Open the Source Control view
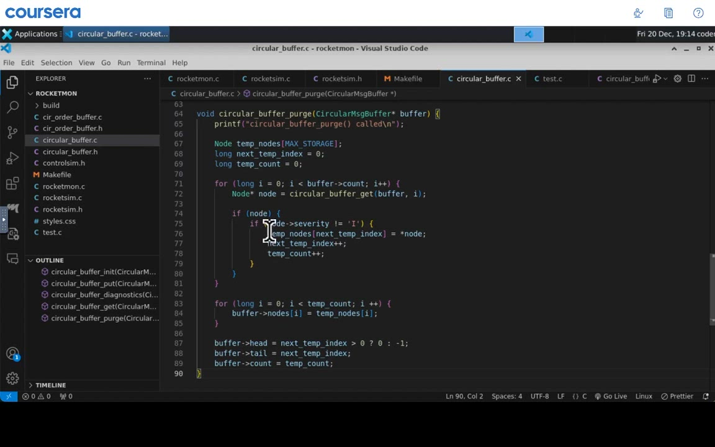Viewport: 715px width, 447px height. point(12,132)
